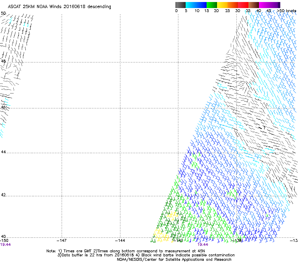The image size is (298, 262).
Task: Click the brown 35-40 knots color bar segment
Action: tap(254, 5)
